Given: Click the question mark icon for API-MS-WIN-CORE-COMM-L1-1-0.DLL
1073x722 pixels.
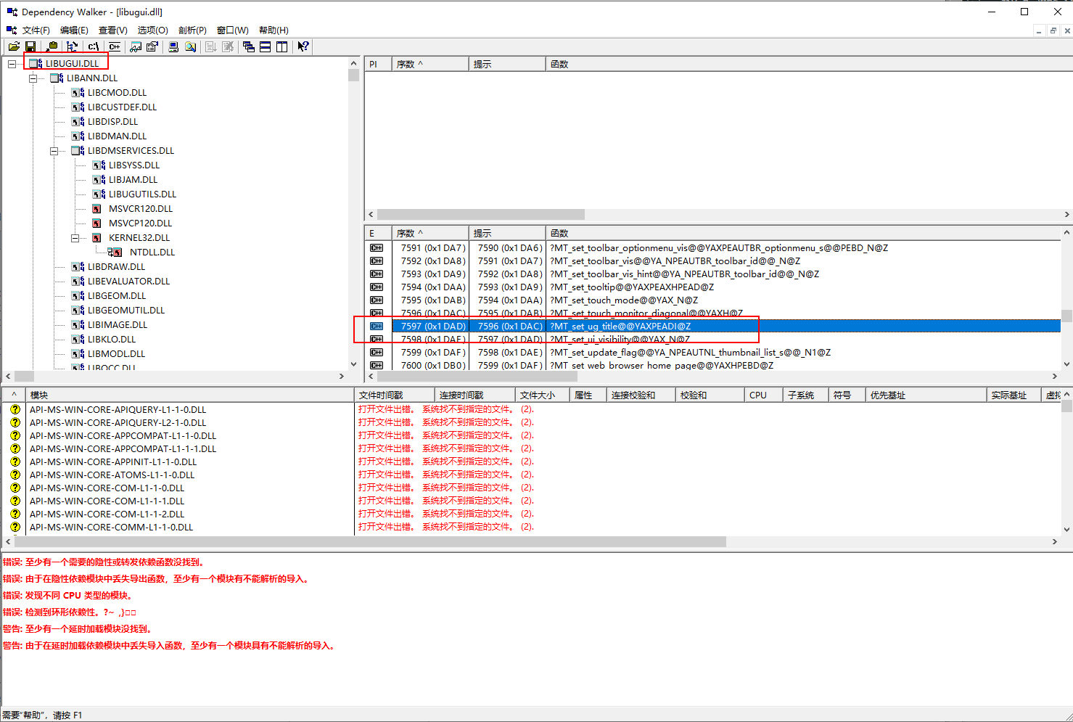Looking at the screenshot, I should pos(15,527).
